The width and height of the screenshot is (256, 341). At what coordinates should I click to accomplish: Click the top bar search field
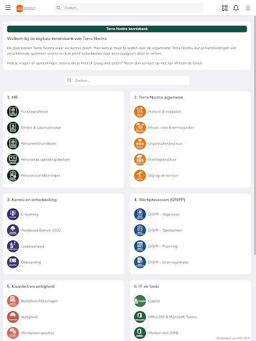pos(129,8)
